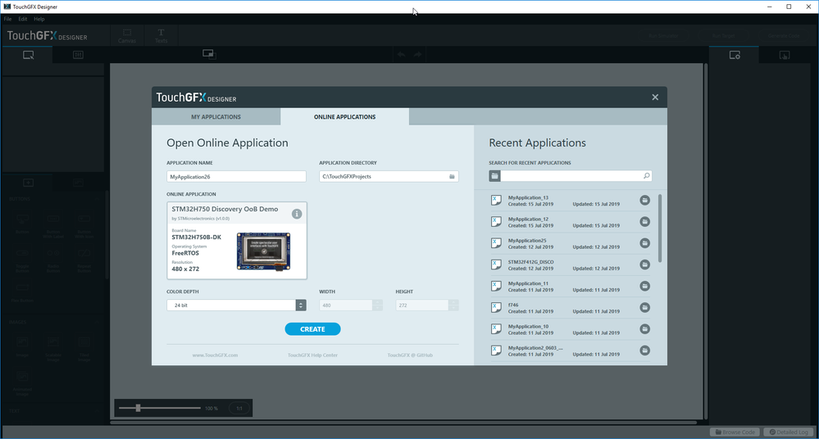This screenshot has width=819, height=439.
Task: Select MyApplication_10 name text
Action: click(528, 326)
